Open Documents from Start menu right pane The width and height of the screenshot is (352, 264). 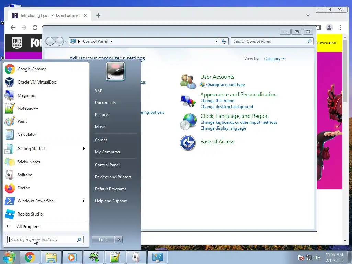(x=105, y=102)
